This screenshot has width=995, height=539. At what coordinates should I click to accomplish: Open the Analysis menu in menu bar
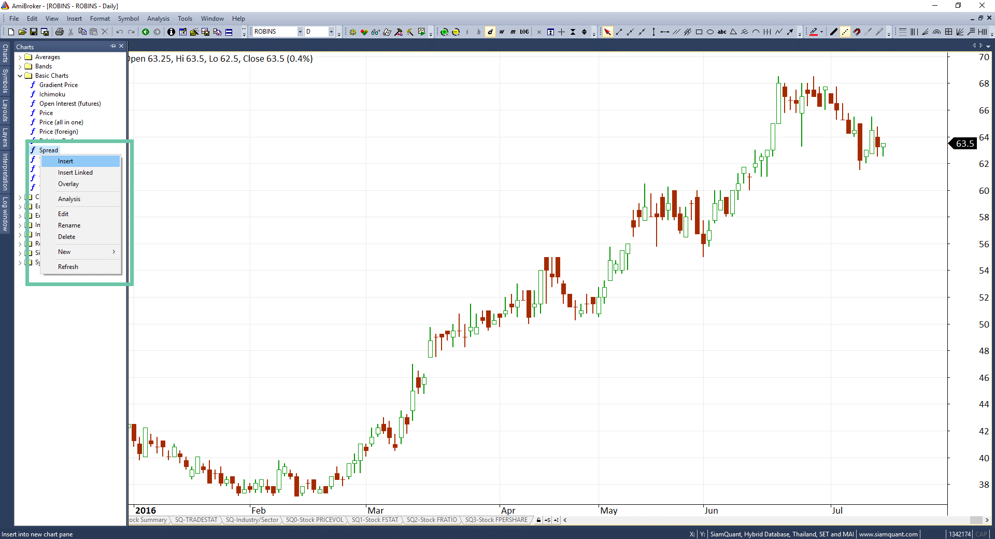[158, 19]
